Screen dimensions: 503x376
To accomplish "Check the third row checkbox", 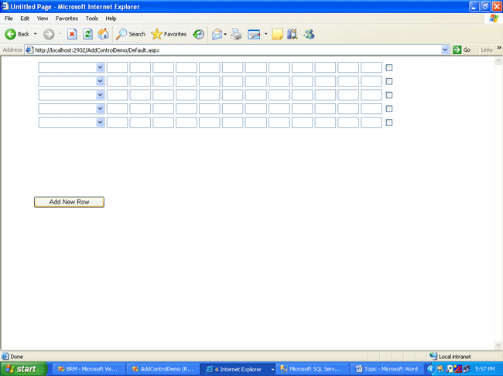I will [x=388, y=95].
